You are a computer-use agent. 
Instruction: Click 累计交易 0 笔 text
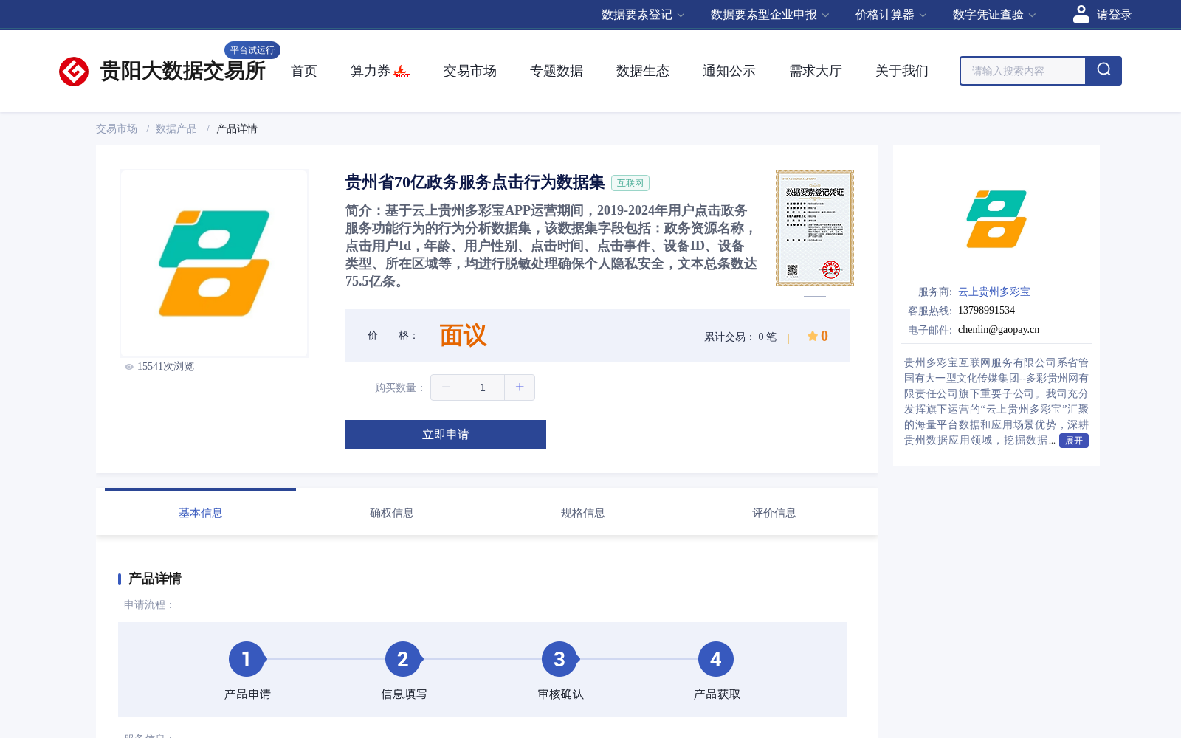[x=740, y=337]
